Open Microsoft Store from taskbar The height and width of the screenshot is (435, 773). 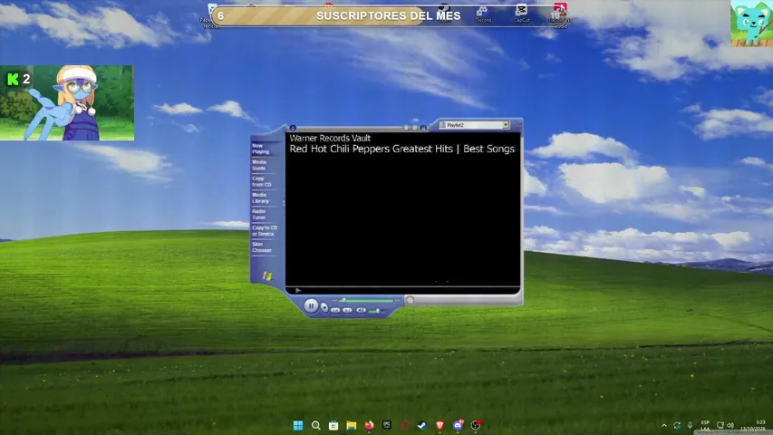(x=333, y=425)
